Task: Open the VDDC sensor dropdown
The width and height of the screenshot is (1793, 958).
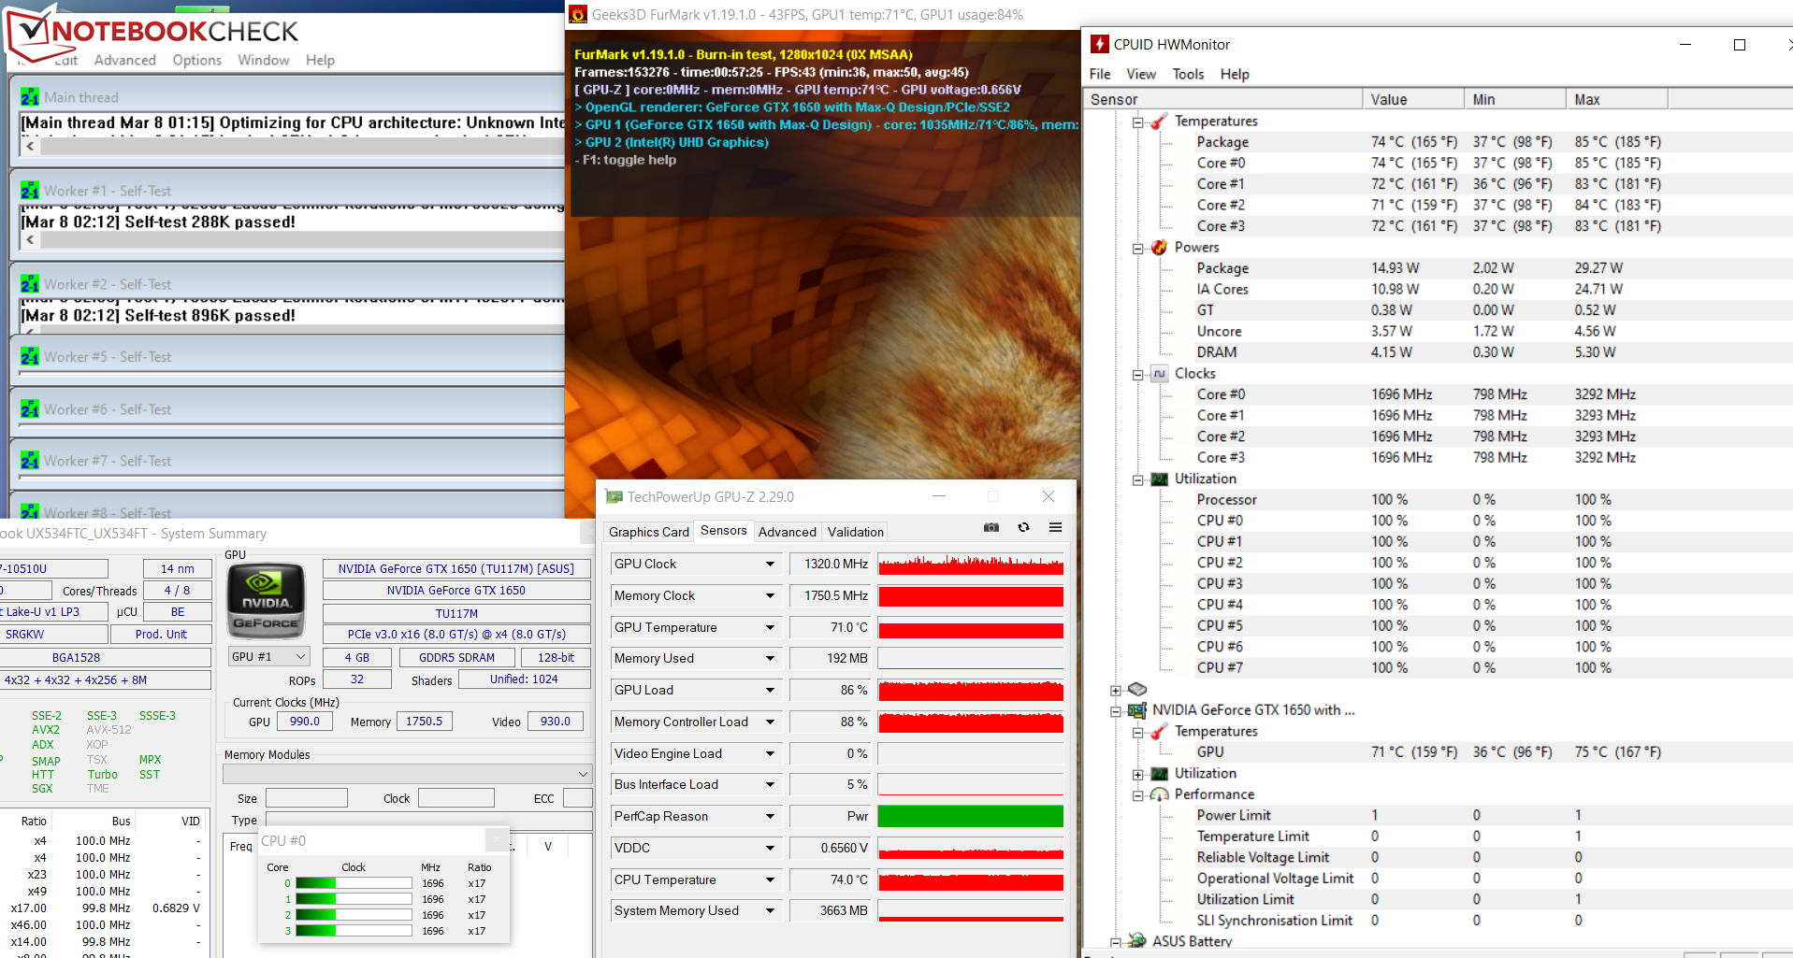Action: click(770, 849)
